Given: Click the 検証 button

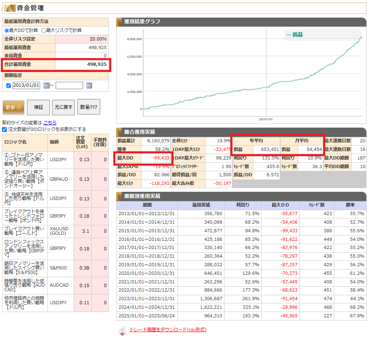Looking at the screenshot, I should 38,108.
